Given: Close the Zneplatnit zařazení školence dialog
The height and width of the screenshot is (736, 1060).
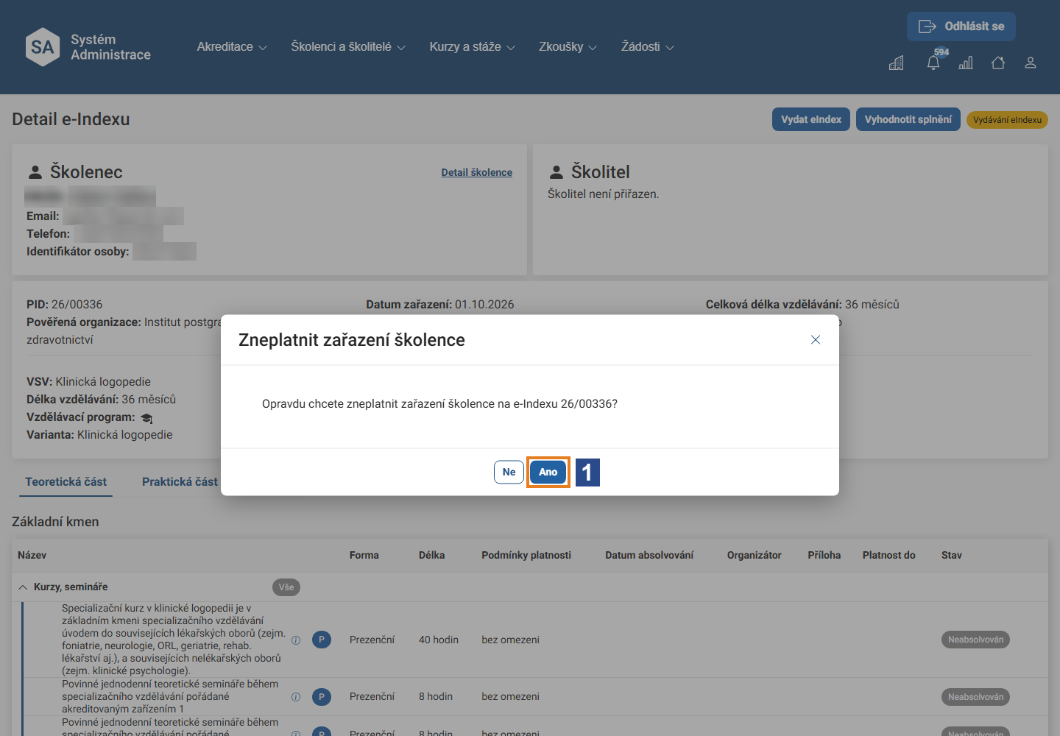Looking at the screenshot, I should point(816,339).
